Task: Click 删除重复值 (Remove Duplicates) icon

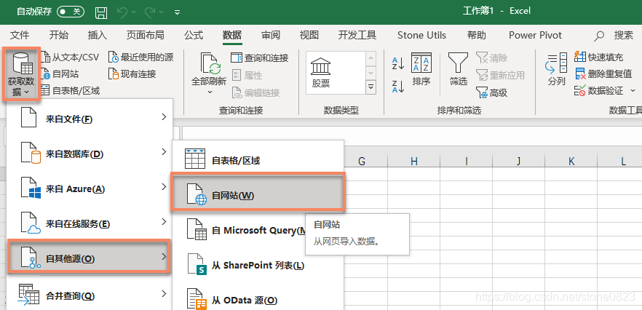Action: pos(580,73)
